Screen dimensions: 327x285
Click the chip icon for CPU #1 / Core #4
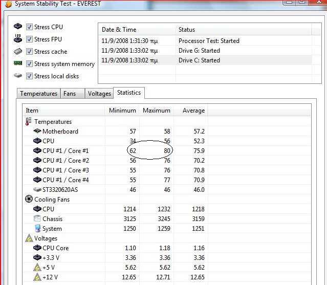coord(37,180)
